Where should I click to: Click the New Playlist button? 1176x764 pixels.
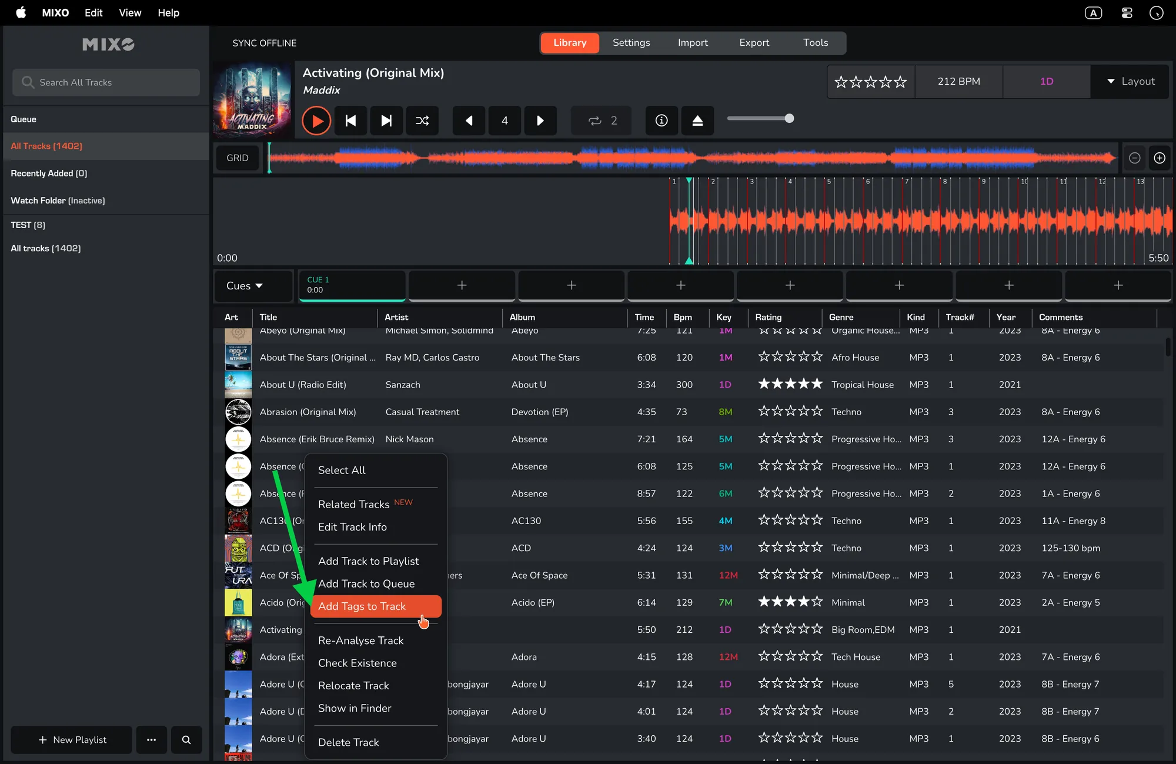click(72, 740)
